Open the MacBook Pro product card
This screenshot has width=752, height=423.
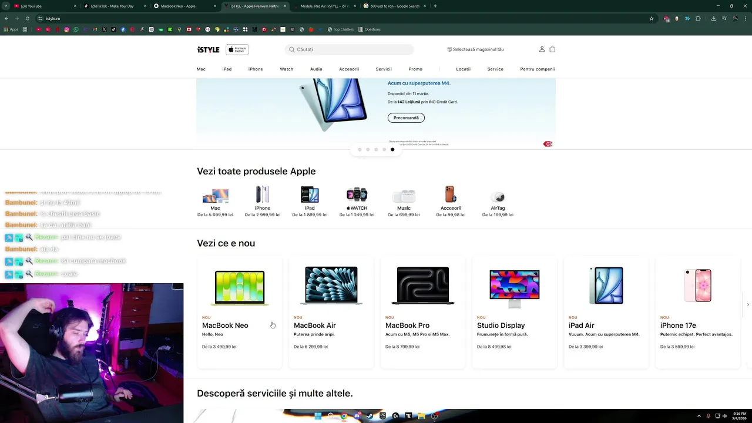(423, 313)
